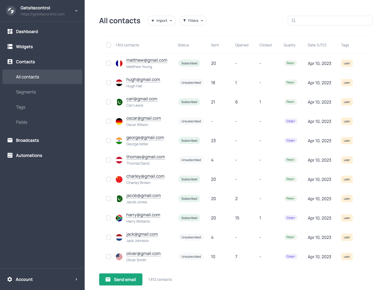The height and width of the screenshot is (290, 387).
Task: Click the Widgets icon in sidebar
Action: tap(10, 47)
